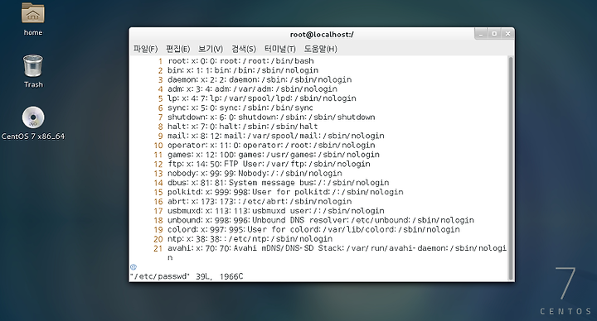
Task: Open the 검색(S) menu
Action: [244, 49]
